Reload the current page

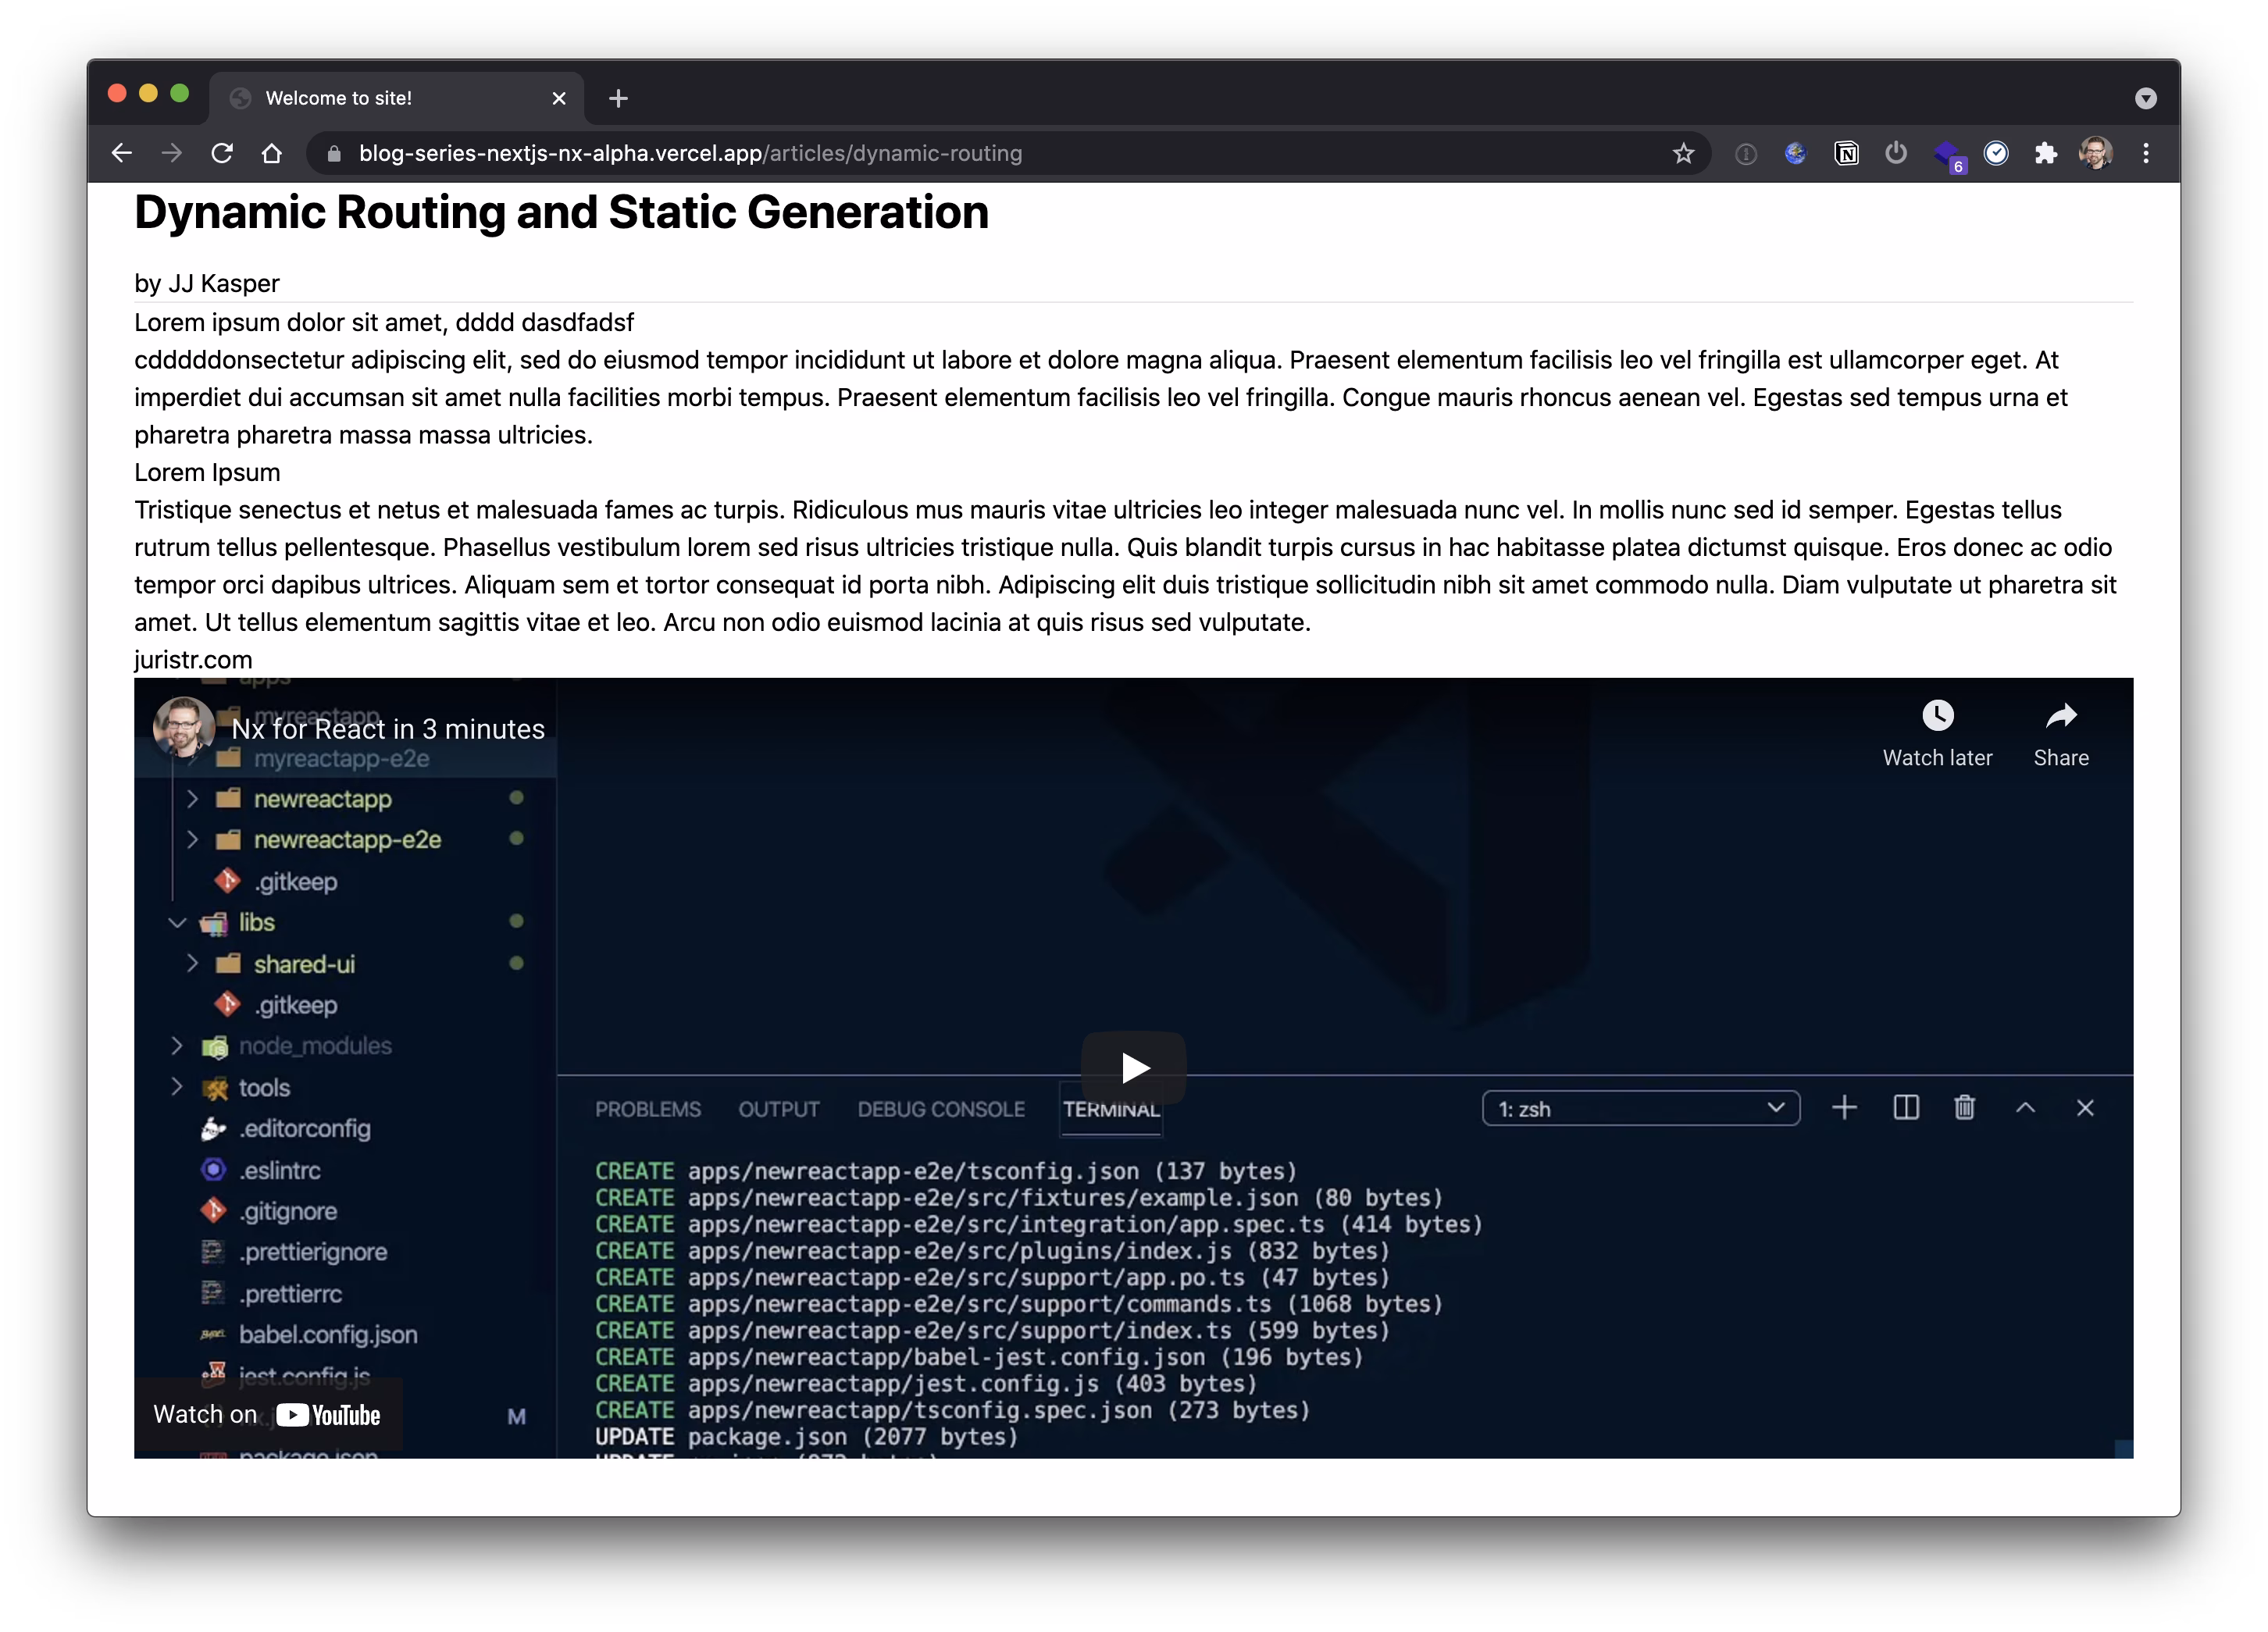point(222,153)
